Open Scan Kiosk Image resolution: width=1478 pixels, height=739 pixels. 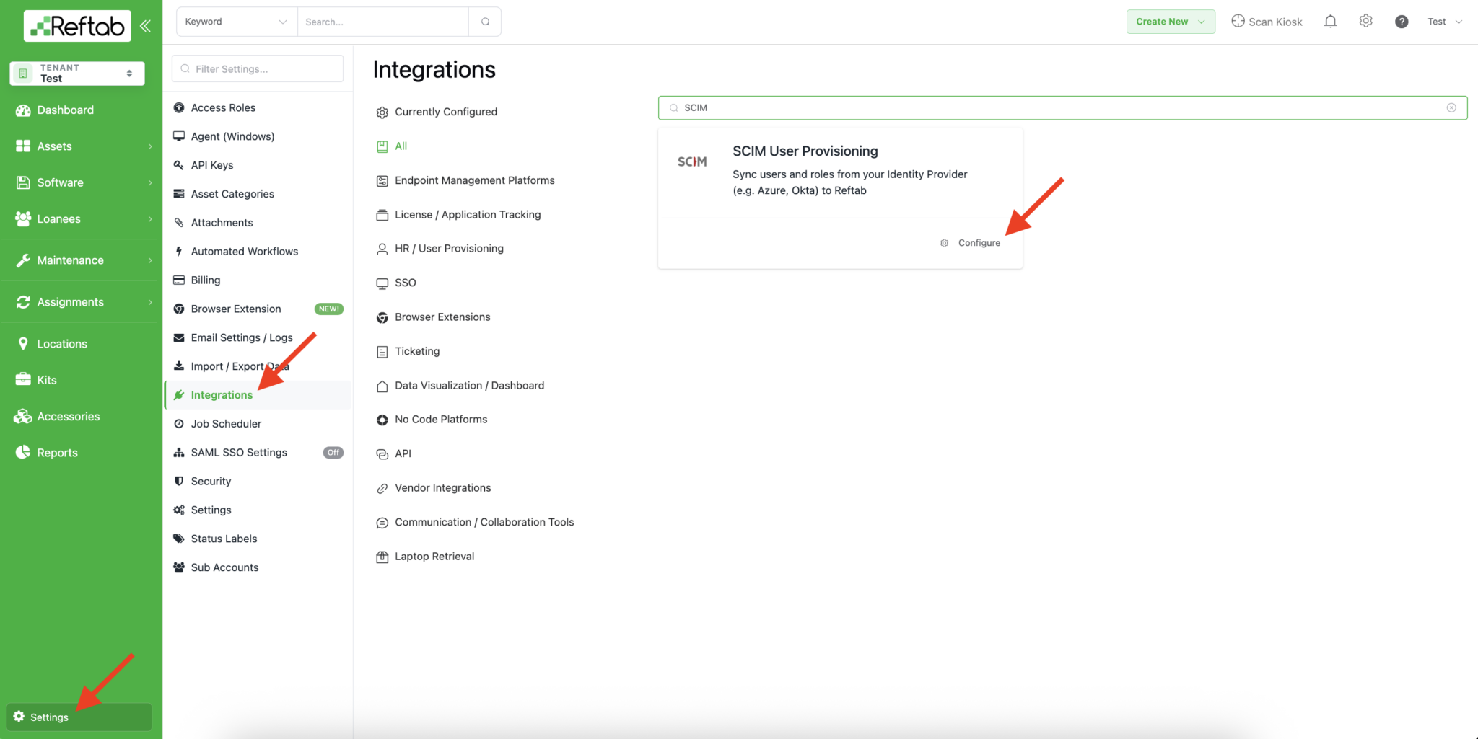coord(1267,22)
